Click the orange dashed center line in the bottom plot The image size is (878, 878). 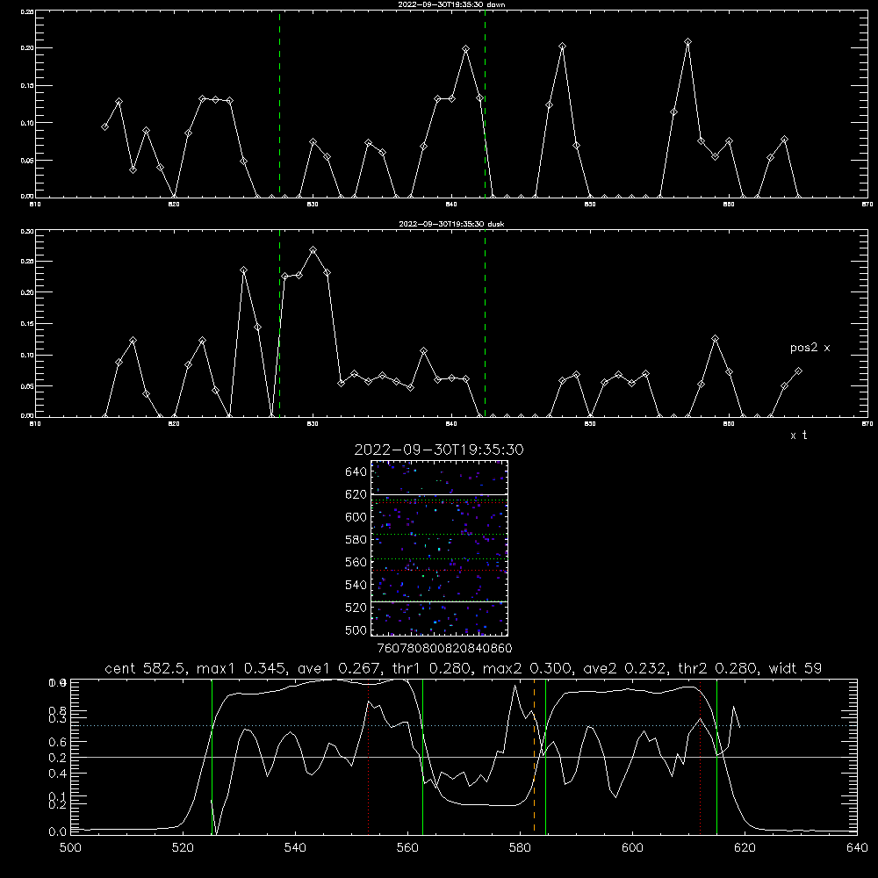[x=534, y=756]
